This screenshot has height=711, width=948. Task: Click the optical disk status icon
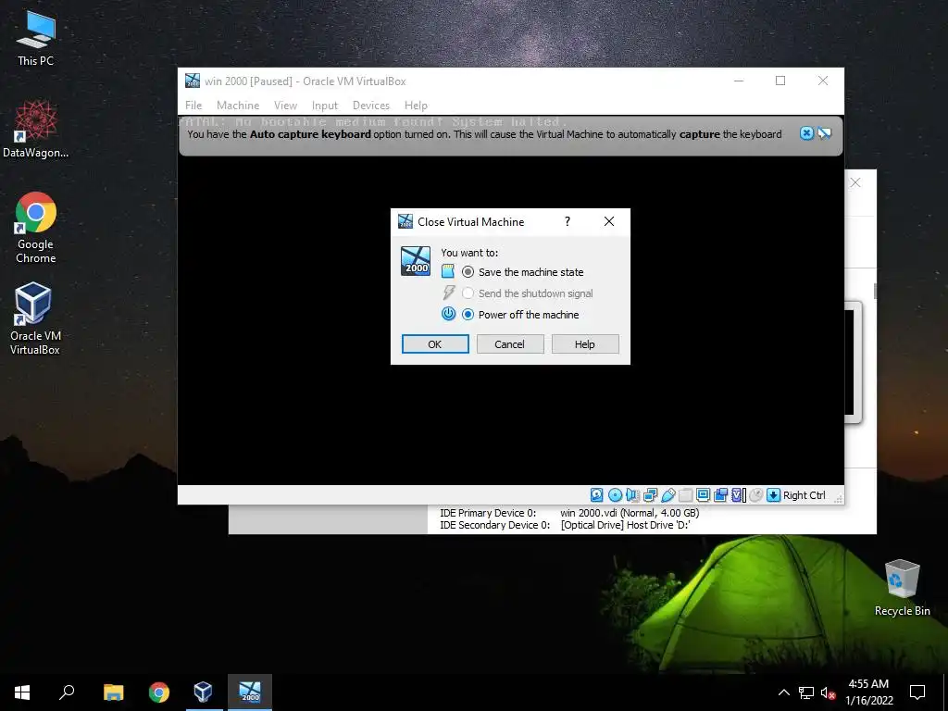point(615,495)
